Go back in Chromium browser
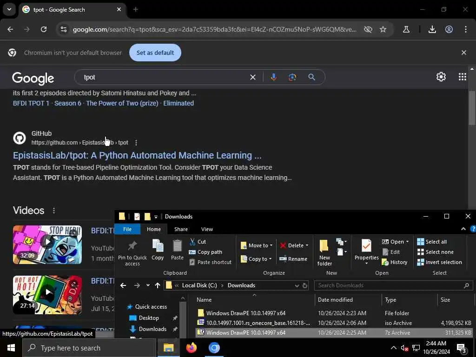 10,29
